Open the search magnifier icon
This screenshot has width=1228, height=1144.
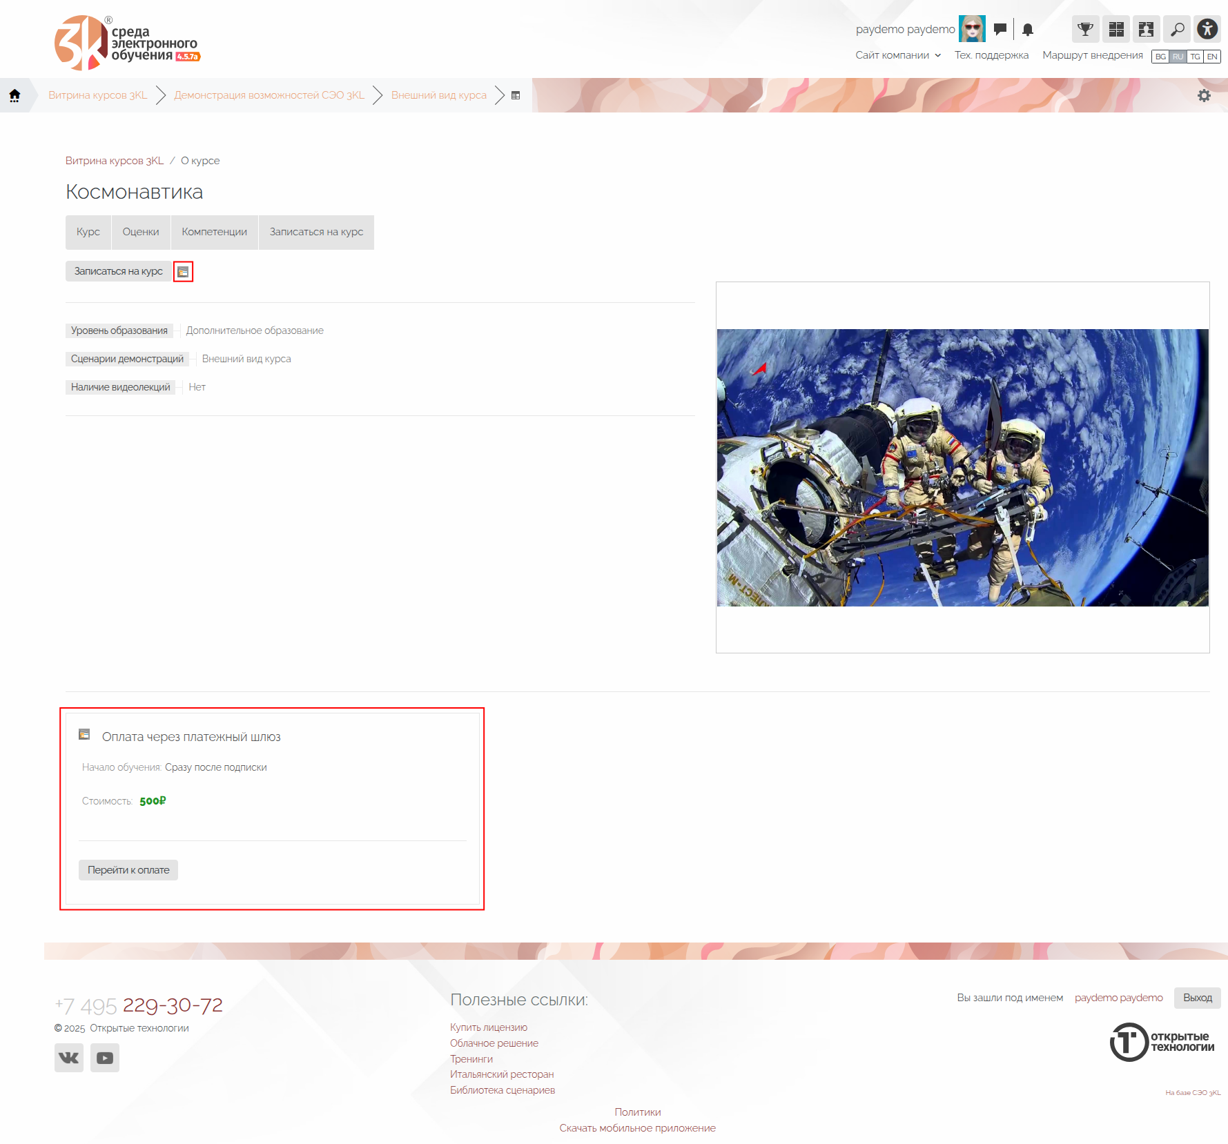1177,29
